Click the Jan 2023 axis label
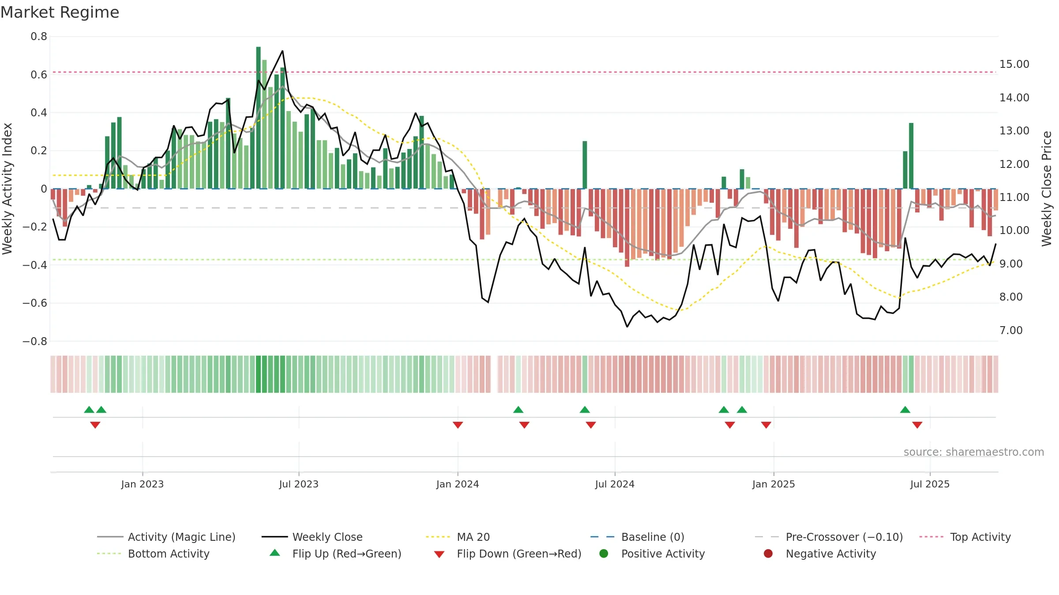1059x595 pixels. click(142, 484)
